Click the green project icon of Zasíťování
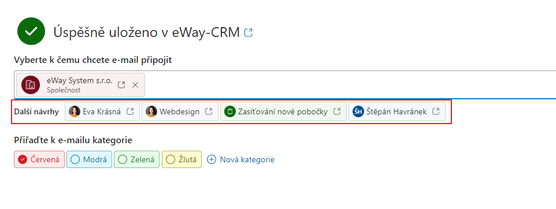The height and width of the screenshot is (209, 556). [230, 111]
